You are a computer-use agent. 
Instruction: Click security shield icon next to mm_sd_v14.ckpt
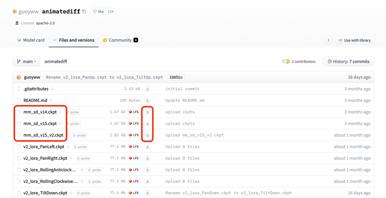click(x=60, y=112)
